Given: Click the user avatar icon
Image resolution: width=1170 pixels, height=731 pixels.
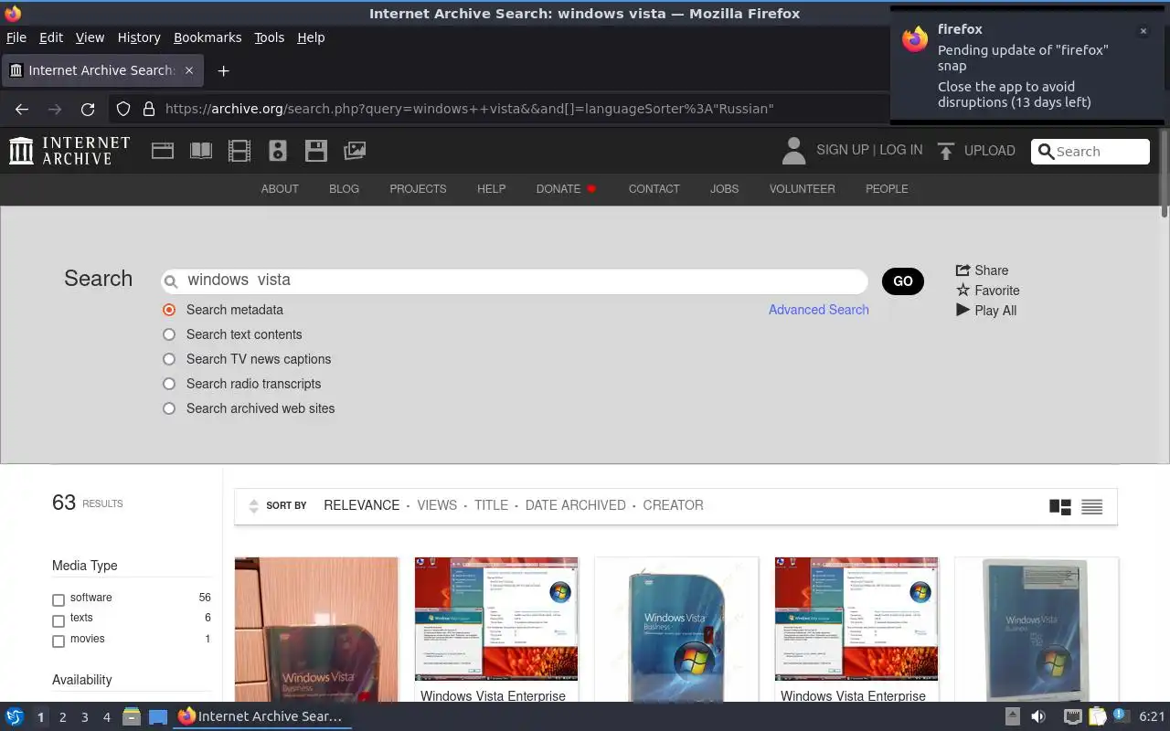Looking at the screenshot, I should [x=793, y=151].
